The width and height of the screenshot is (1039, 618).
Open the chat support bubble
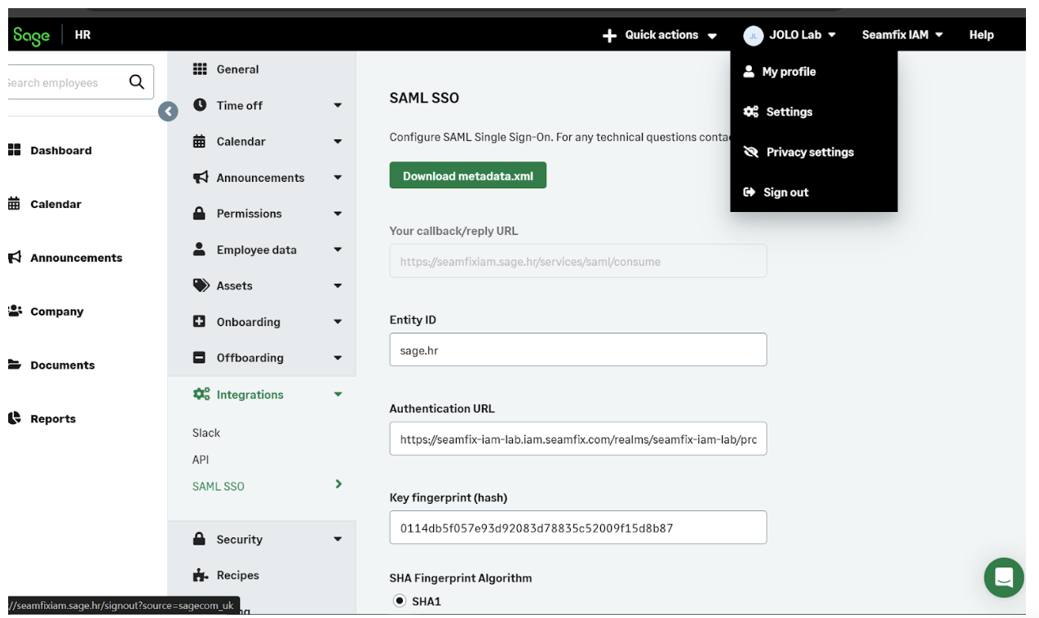[x=1004, y=578]
